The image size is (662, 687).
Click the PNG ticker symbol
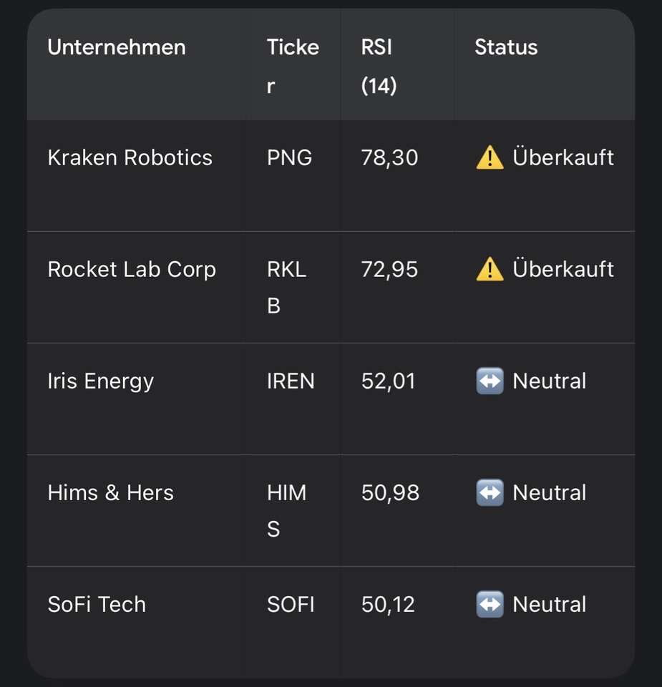[x=289, y=158]
